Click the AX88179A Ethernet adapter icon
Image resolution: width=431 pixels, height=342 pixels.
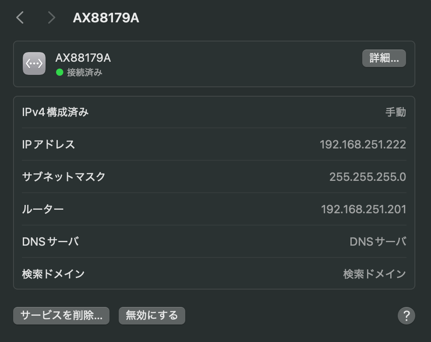34,63
